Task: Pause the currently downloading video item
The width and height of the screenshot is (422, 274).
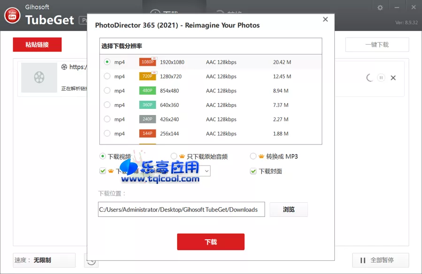Action: (381, 77)
